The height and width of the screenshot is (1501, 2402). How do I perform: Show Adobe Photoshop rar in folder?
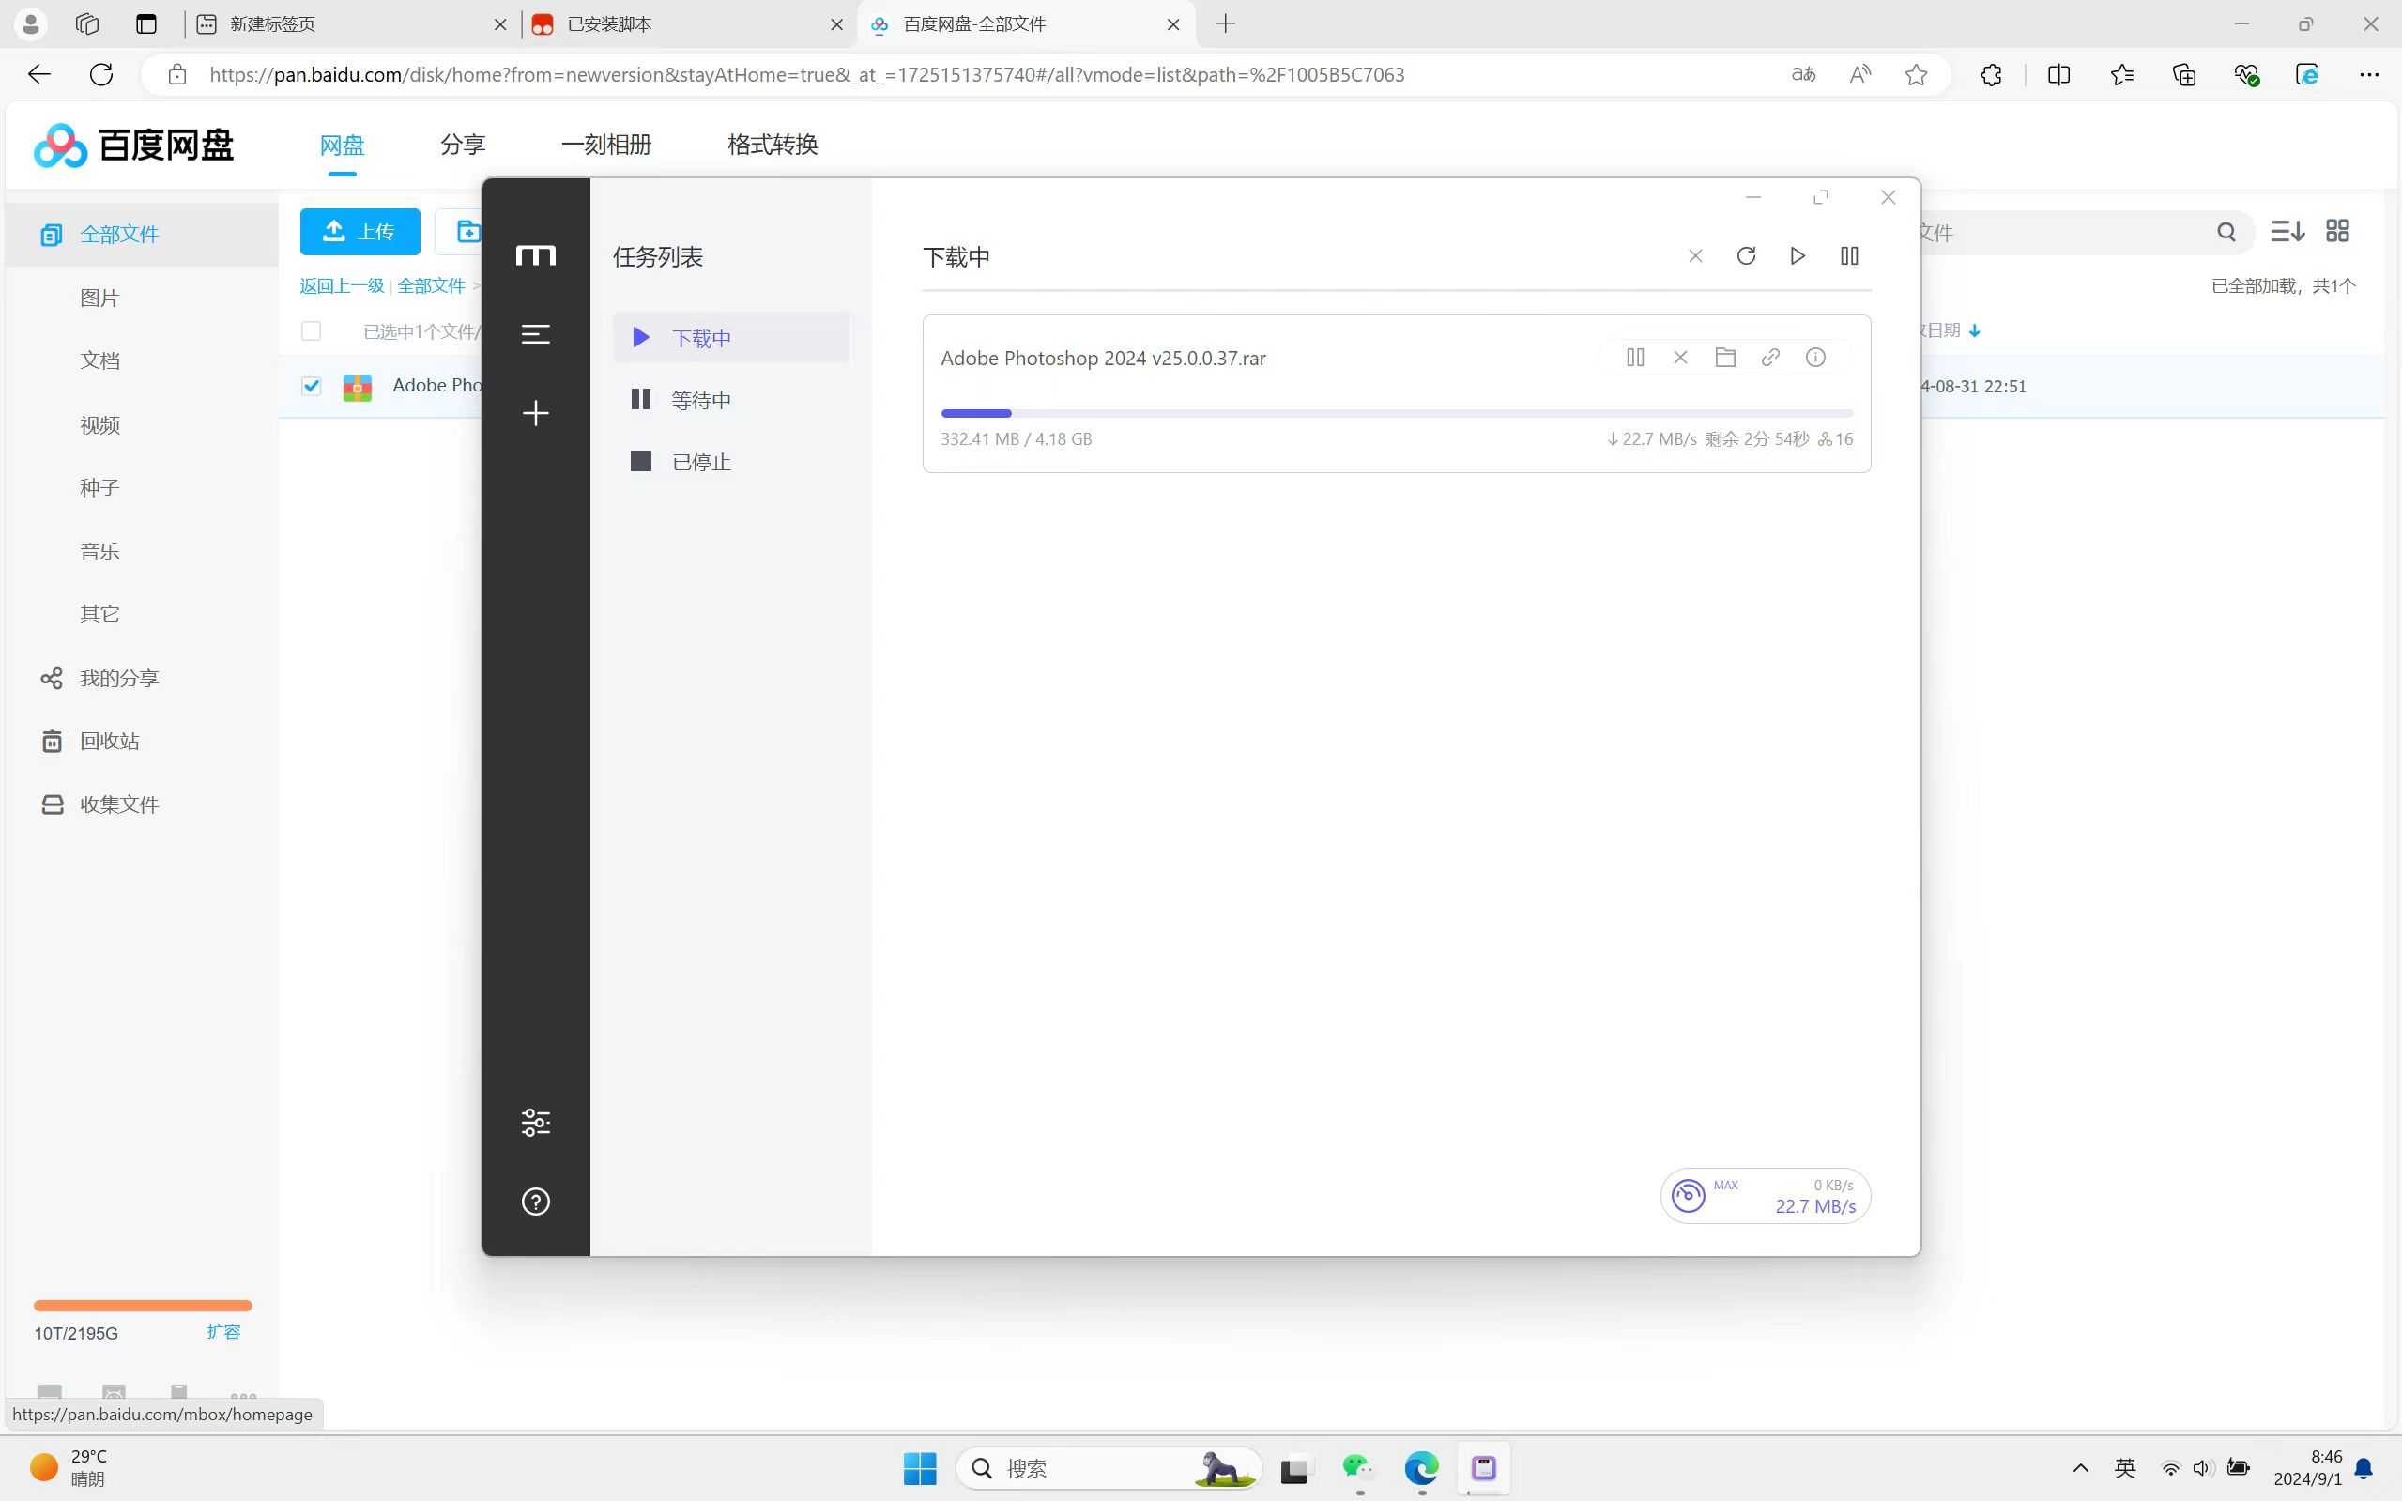[1725, 358]
